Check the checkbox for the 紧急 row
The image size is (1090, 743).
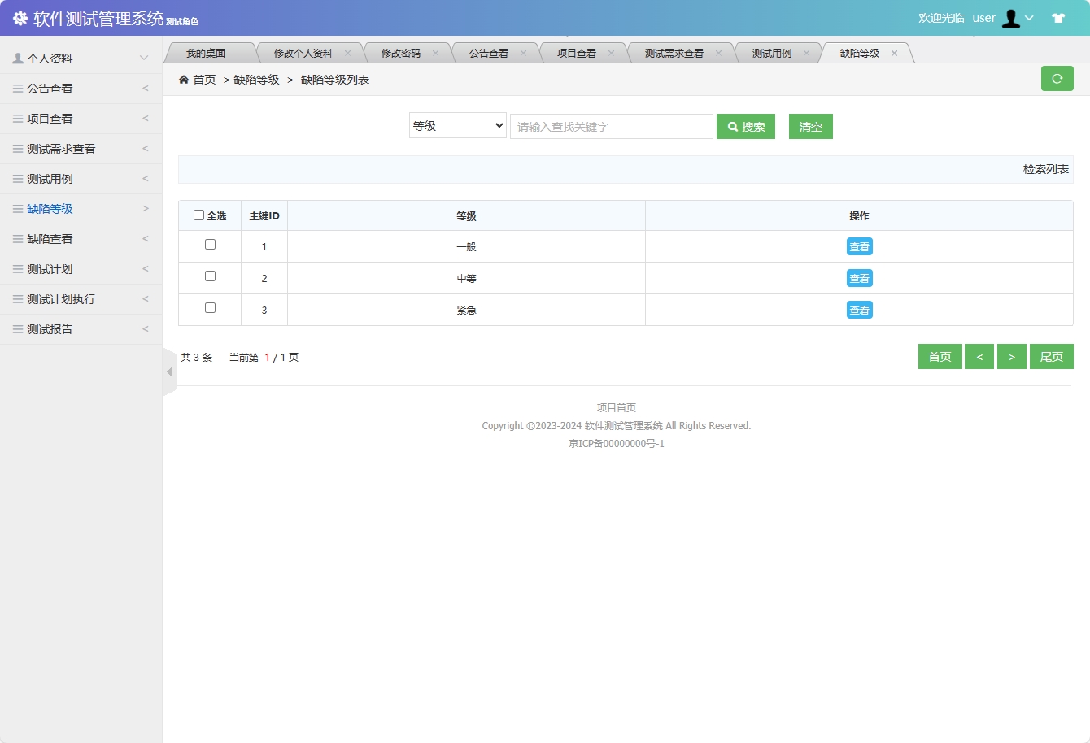coord(210,309)
